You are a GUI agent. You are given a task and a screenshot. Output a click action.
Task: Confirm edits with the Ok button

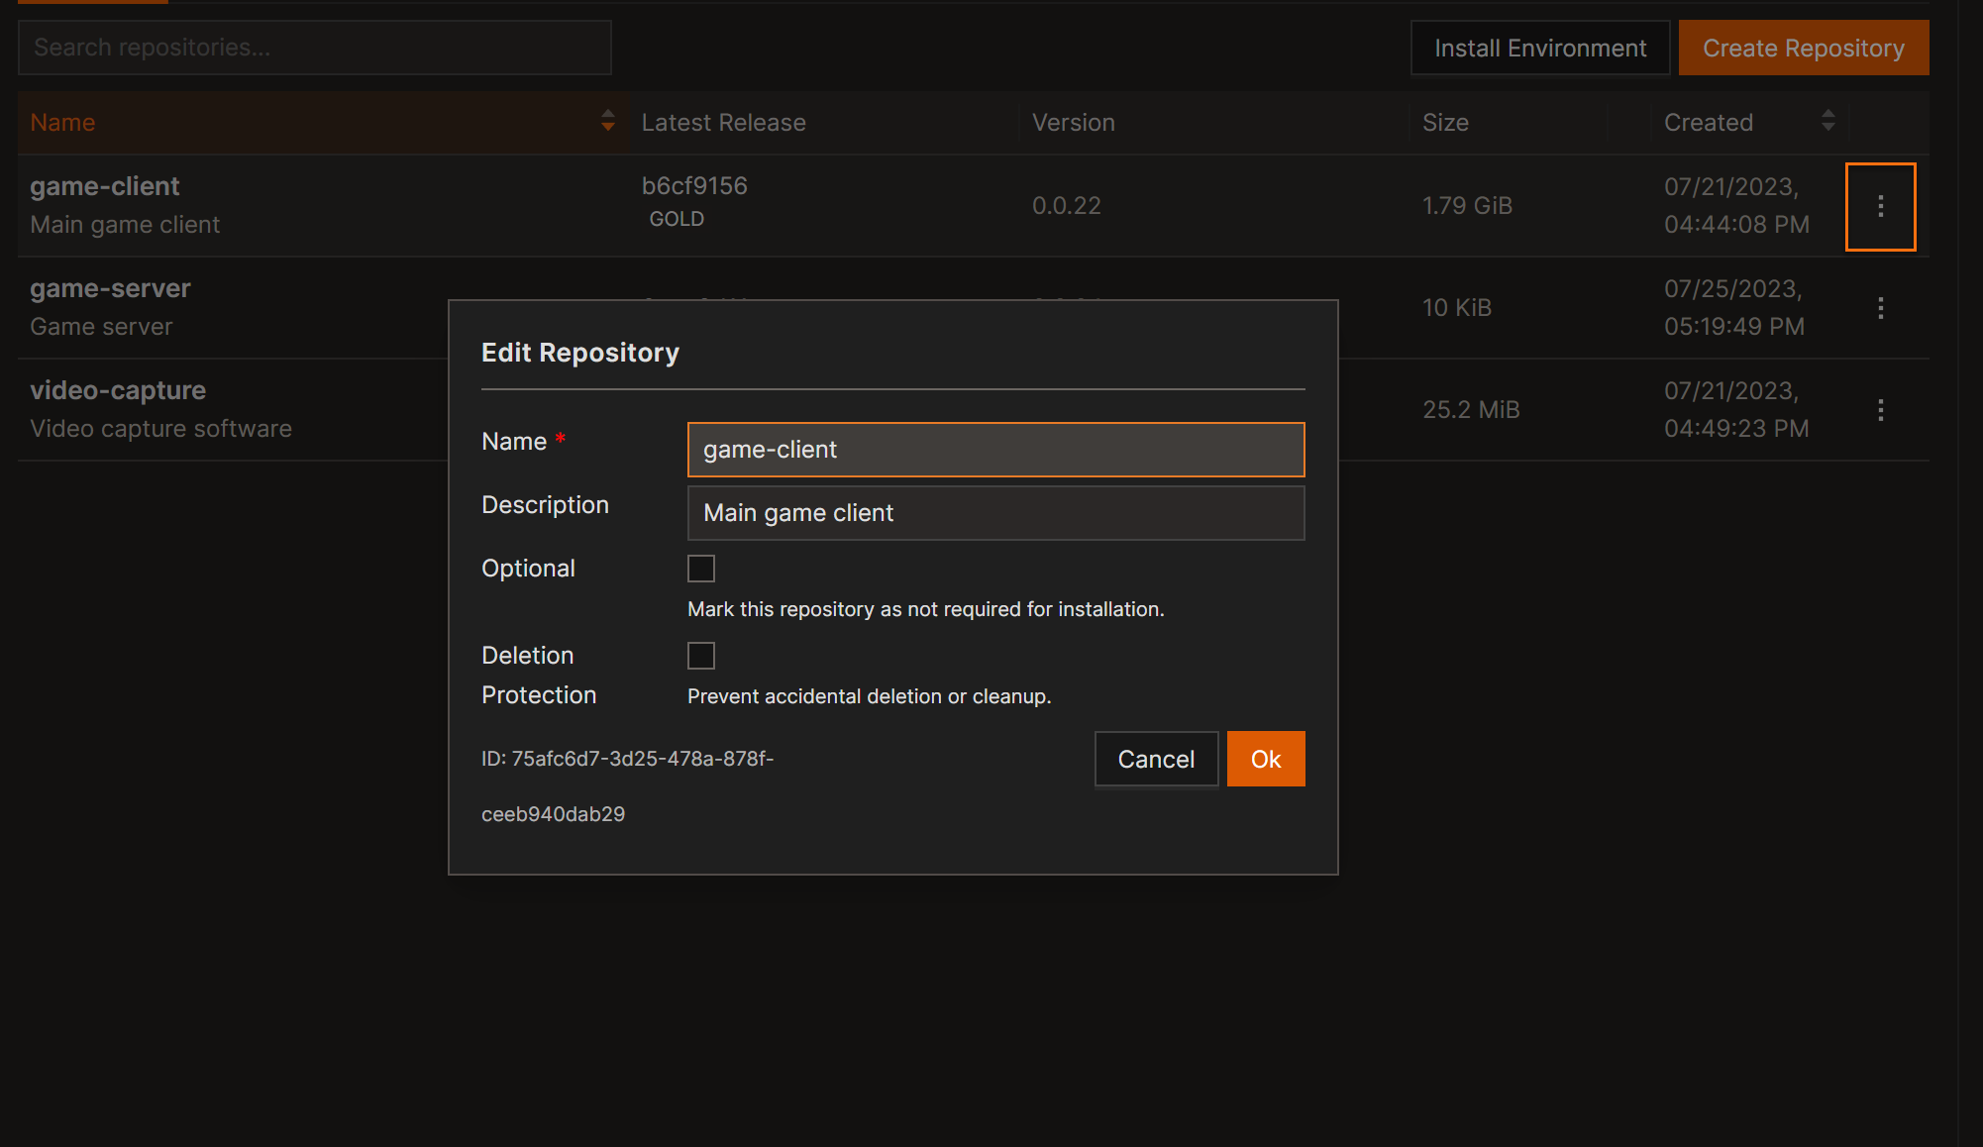[x=1265, y=759]
